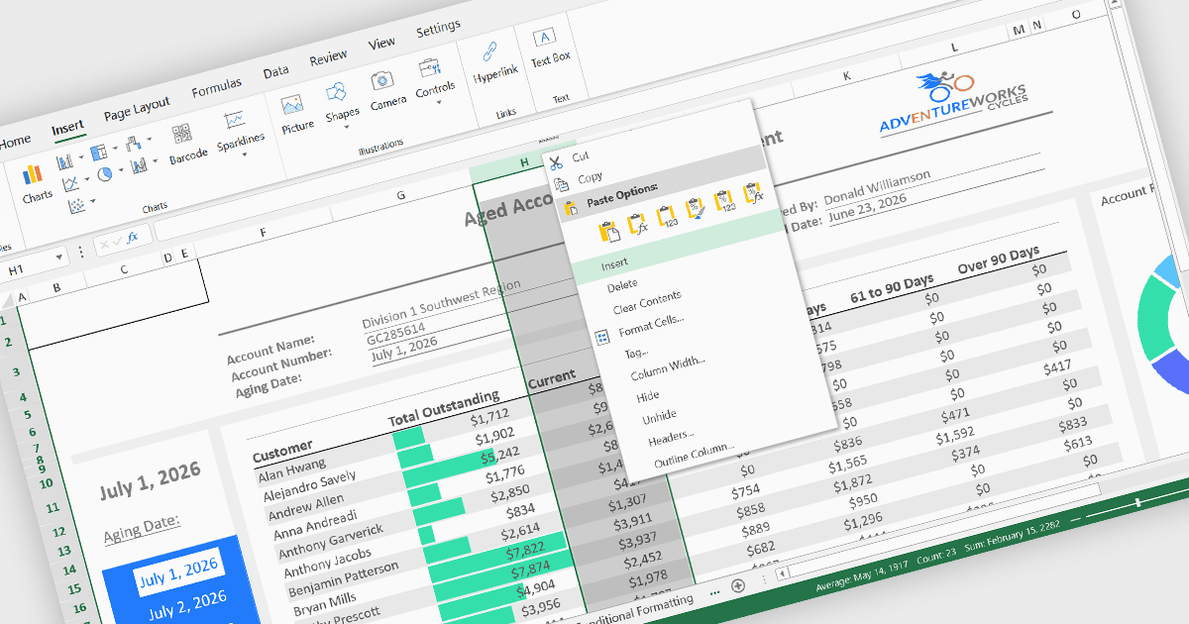Viewport: 1189px width, 624px height.
Task: Insert a combo chart icon
Action: [x=139, y=165]
